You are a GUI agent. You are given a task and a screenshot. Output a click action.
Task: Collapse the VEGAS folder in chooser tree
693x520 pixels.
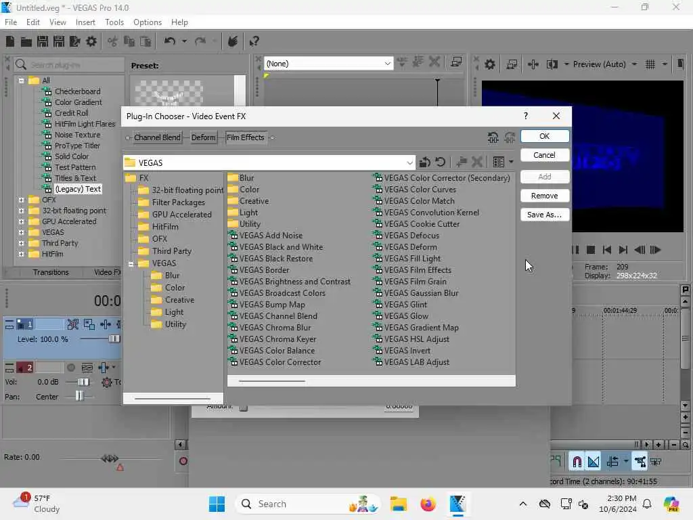point(131,263)
